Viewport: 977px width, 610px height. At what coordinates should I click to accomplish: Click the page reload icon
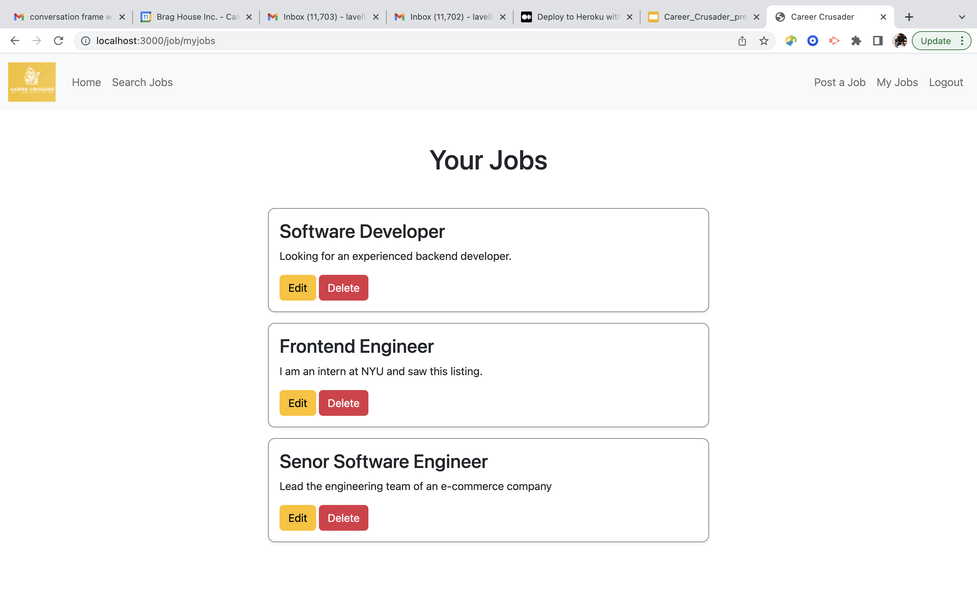tap(59, 40)
